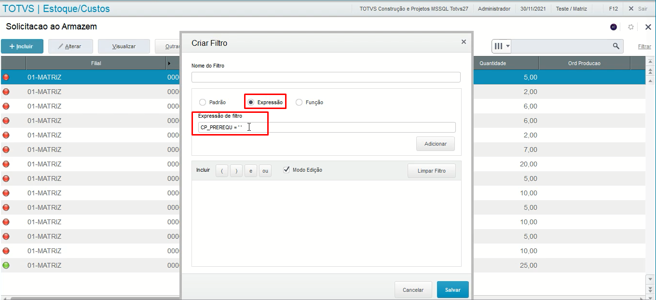Screen dimensions: 656x300
Task: Click the red status dot in the row with quantity 20,00
Action: point(6,164)
